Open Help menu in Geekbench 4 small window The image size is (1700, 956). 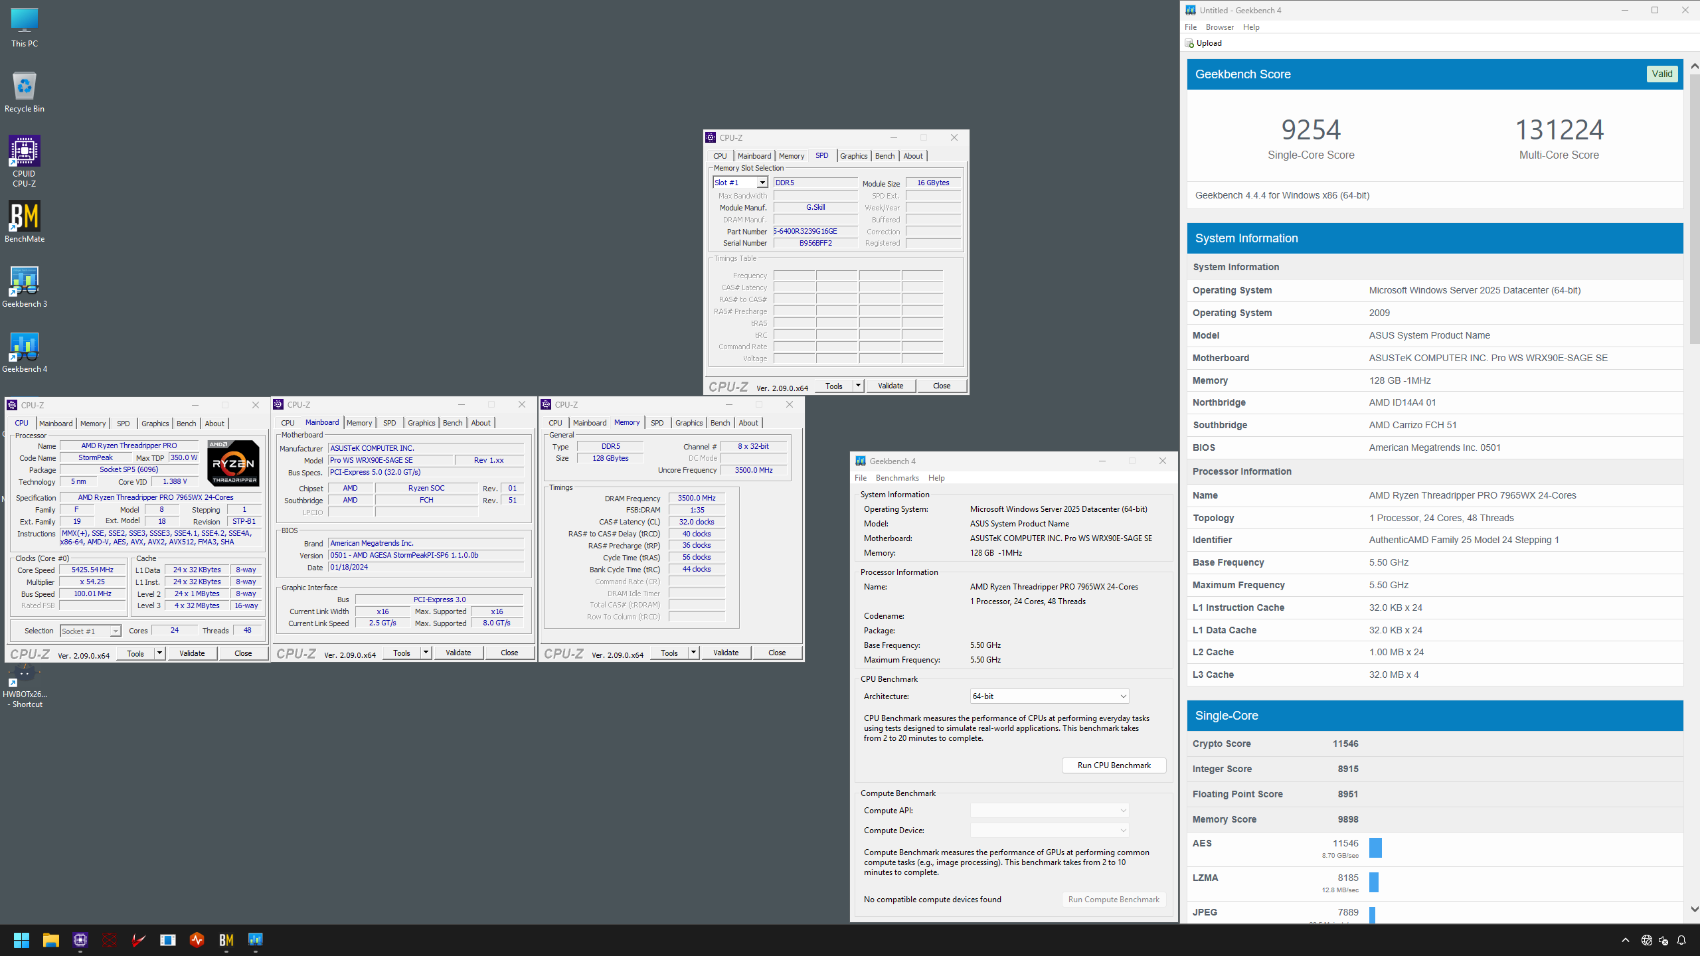pos(936,478)
